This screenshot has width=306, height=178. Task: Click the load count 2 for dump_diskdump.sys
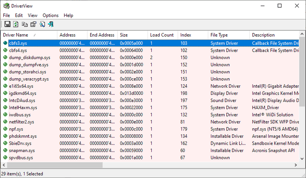pyautogui.click(x=151, y=57)
